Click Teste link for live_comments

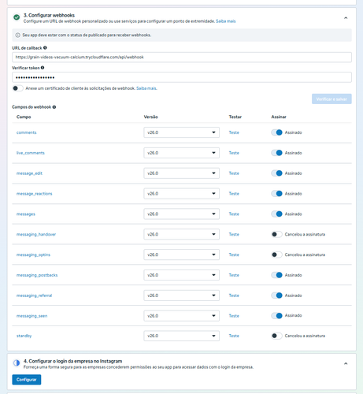click(234, 153)
